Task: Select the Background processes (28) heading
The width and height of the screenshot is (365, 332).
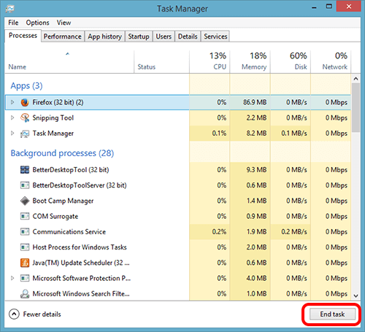Action: pyautogui.click(x=62, y=153)
